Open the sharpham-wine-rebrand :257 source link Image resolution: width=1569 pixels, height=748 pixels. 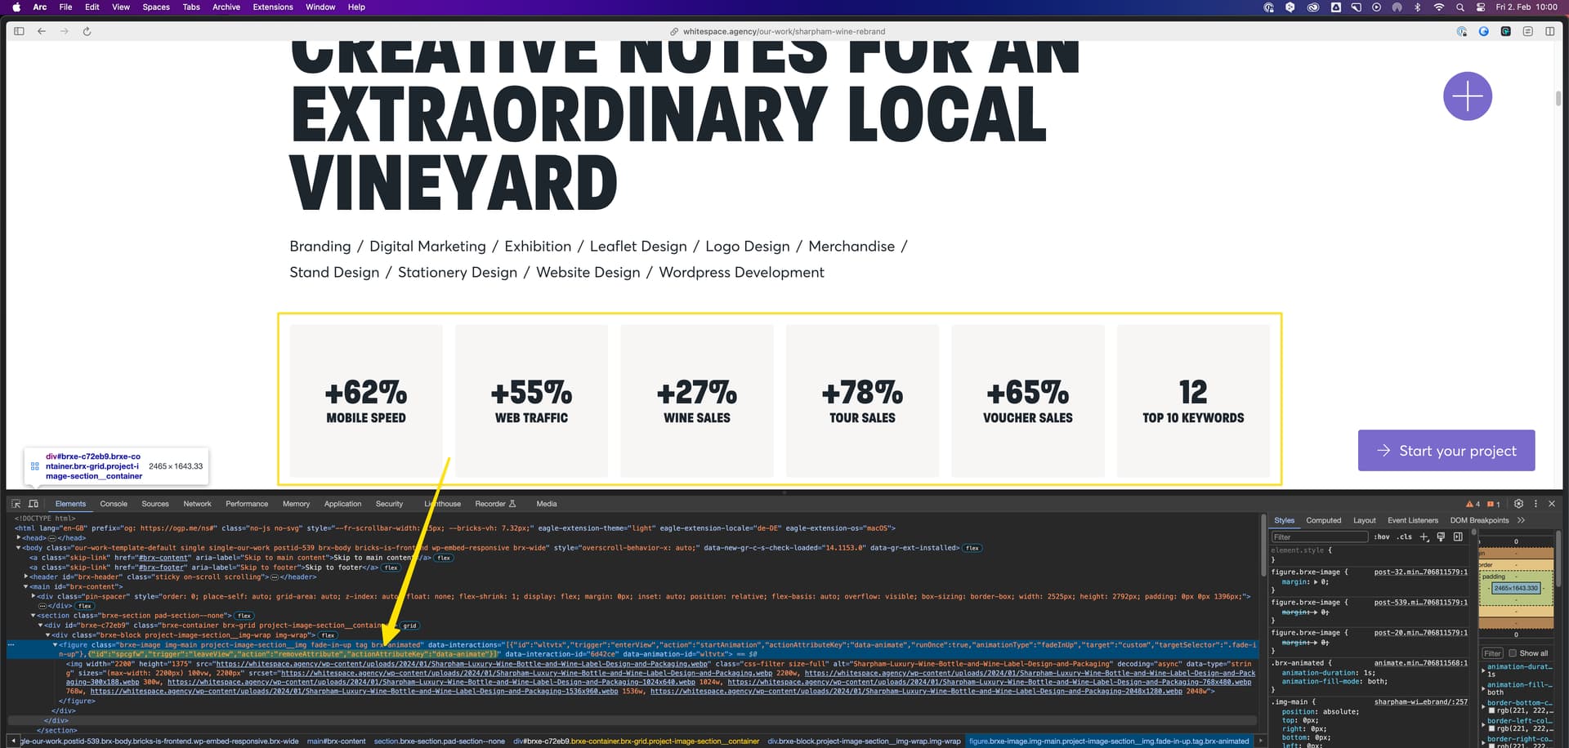point(1420,702)
